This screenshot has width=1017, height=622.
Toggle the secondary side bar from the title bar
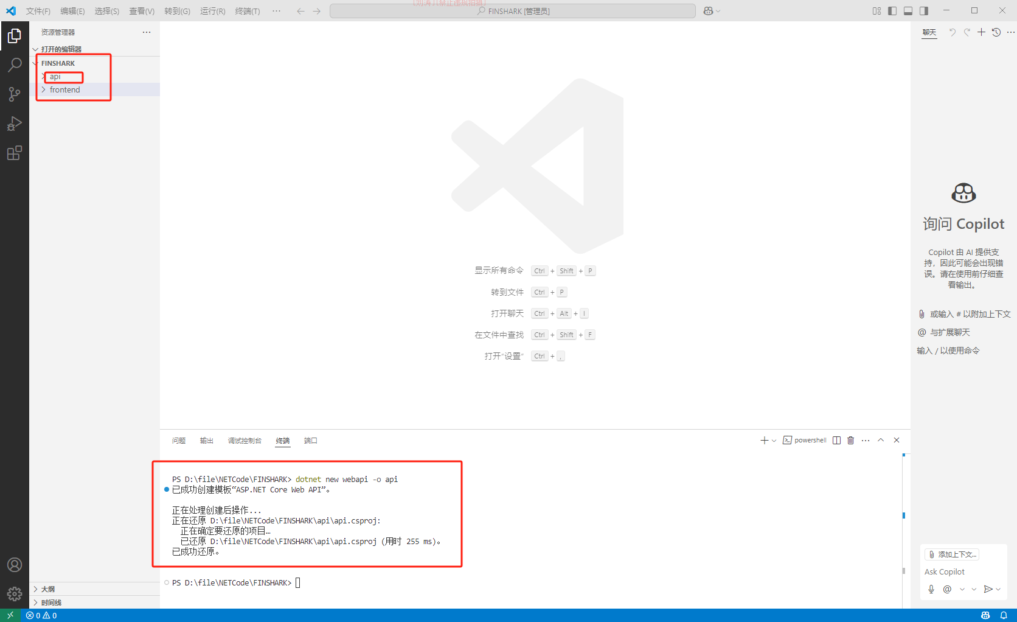[924, 11]
